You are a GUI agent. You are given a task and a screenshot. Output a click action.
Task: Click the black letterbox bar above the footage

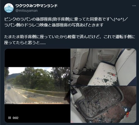click(37, 58)
